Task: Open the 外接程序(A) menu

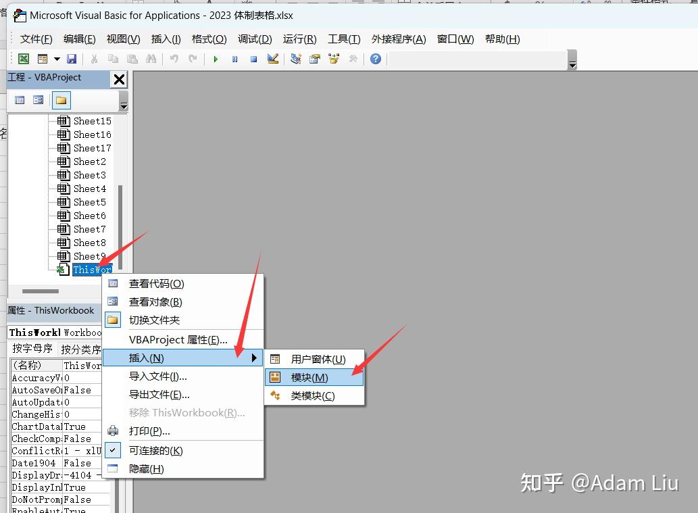Action: click(x=399, y=39)
